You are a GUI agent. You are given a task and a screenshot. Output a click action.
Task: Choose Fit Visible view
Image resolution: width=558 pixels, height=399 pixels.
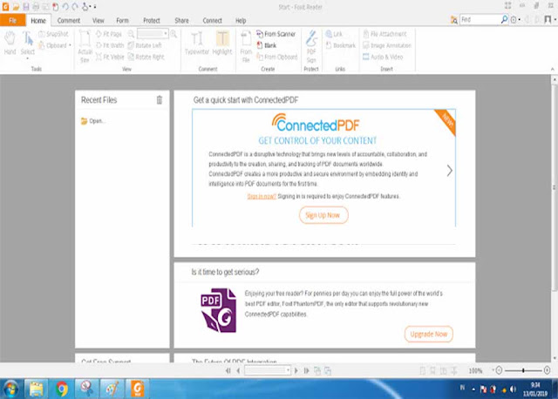(110, 57)
